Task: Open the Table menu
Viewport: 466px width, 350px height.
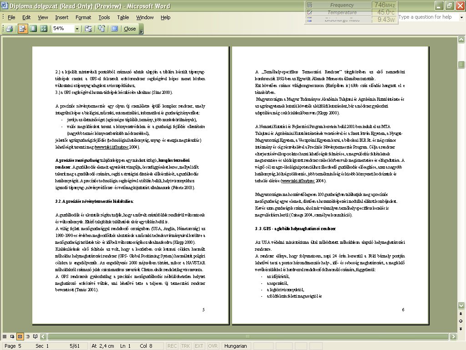Action: coord(123,17)
